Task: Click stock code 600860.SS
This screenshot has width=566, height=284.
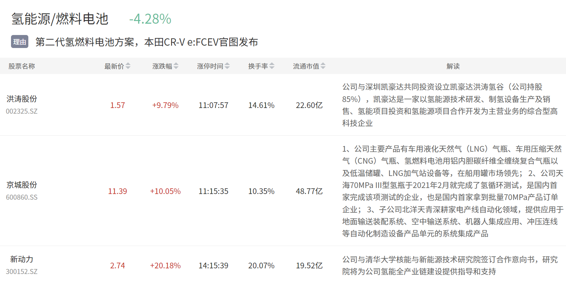Action: 22,197
